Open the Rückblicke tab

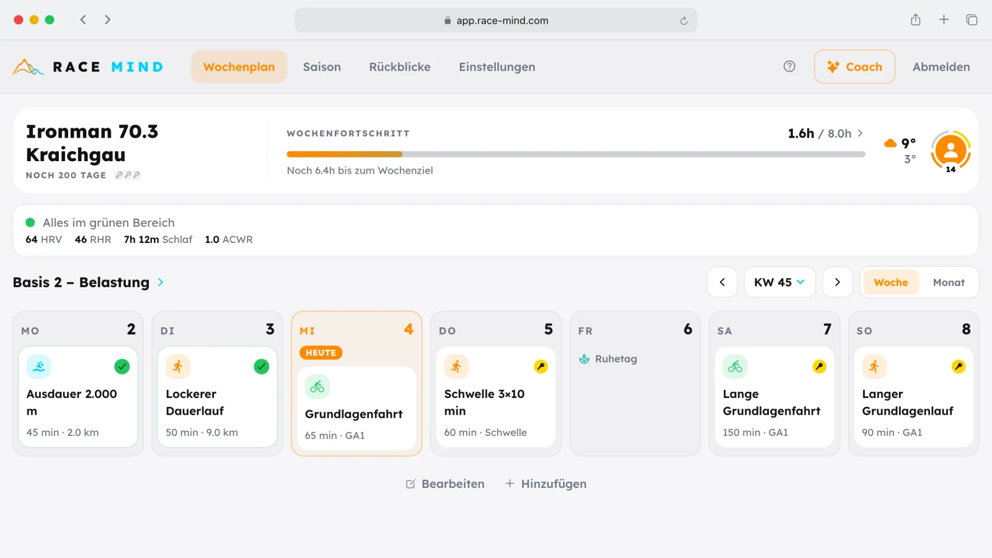[x=400, y=66]
